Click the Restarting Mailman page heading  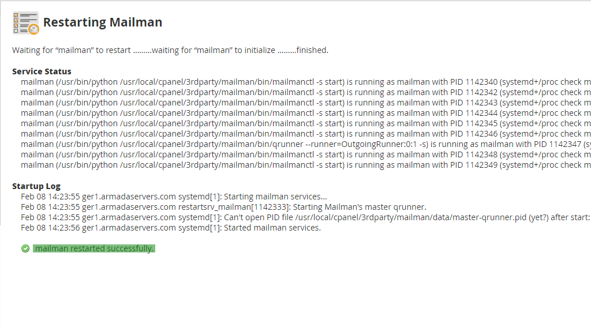(103, 22)
